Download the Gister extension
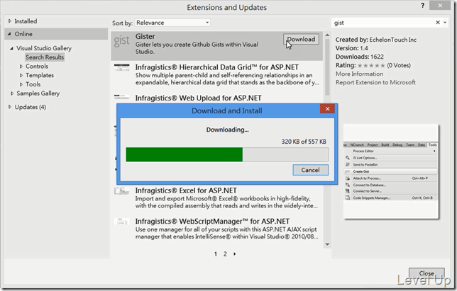The width and height of the screenshot is (457, 291). click(301, 39)
